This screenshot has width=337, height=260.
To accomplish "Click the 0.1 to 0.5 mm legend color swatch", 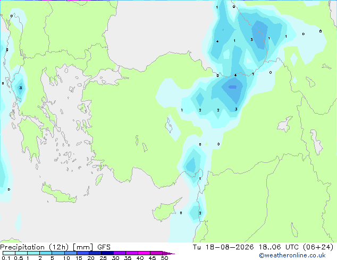I will (9, 253).
